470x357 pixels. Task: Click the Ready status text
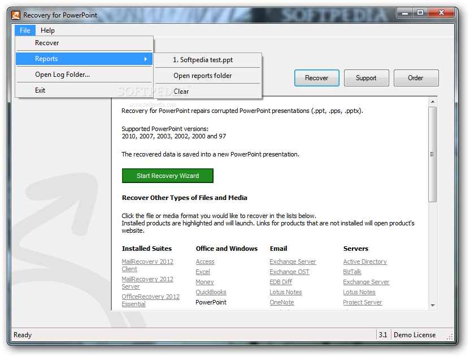click(23, 335)
